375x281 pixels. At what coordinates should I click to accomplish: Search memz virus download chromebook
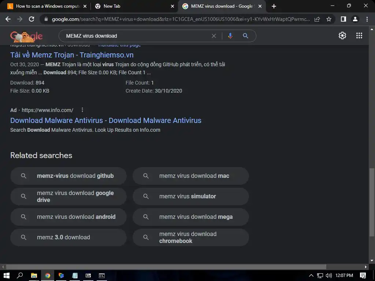point(191,237)
